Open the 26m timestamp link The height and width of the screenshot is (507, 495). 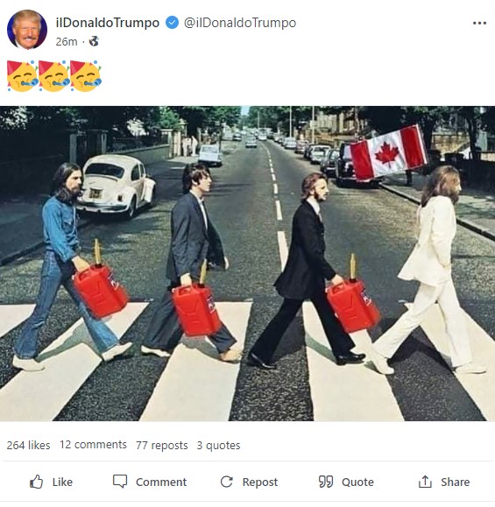67,42
